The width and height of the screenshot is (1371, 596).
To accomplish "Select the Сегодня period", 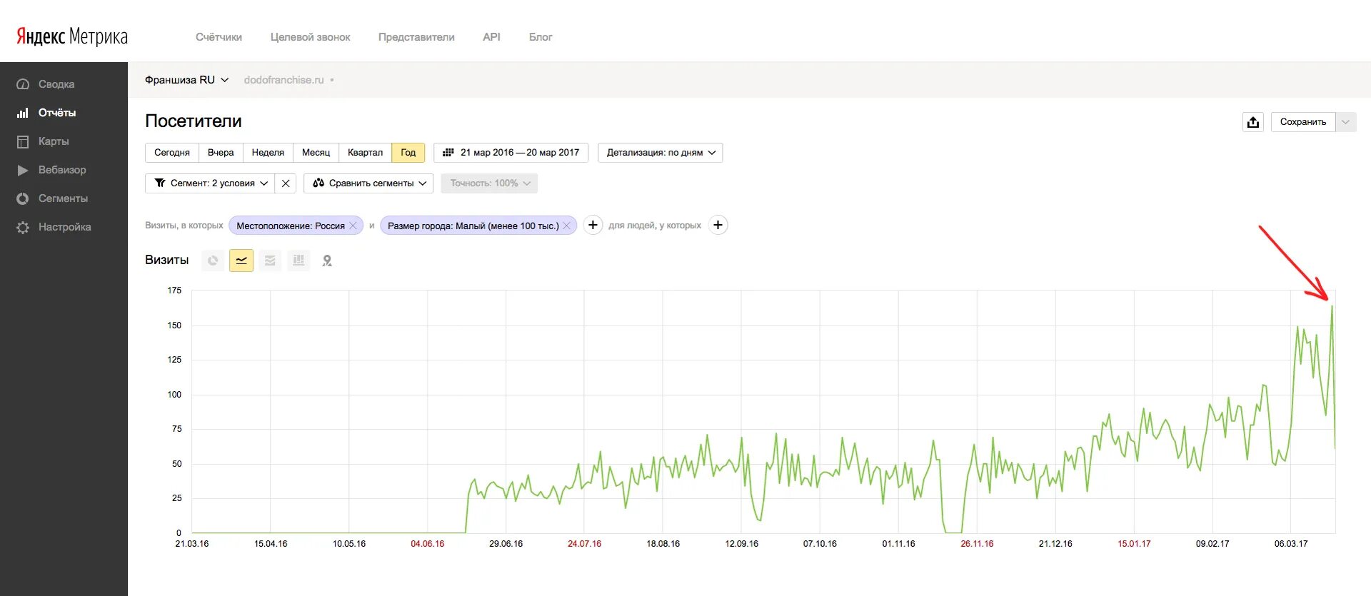I will [172, 153].
